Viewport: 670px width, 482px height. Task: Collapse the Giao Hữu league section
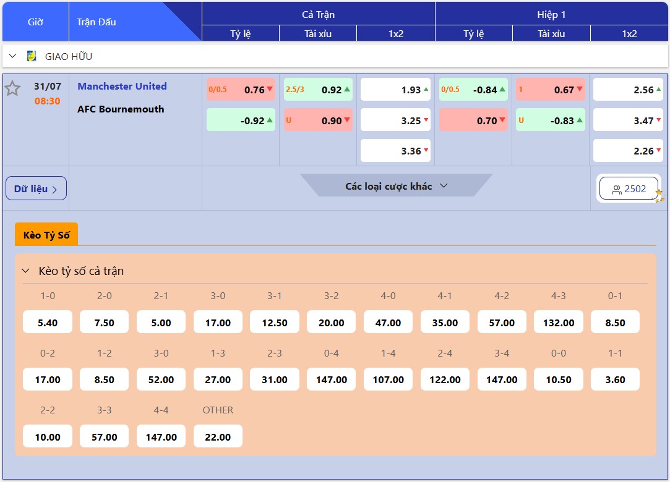12,56
